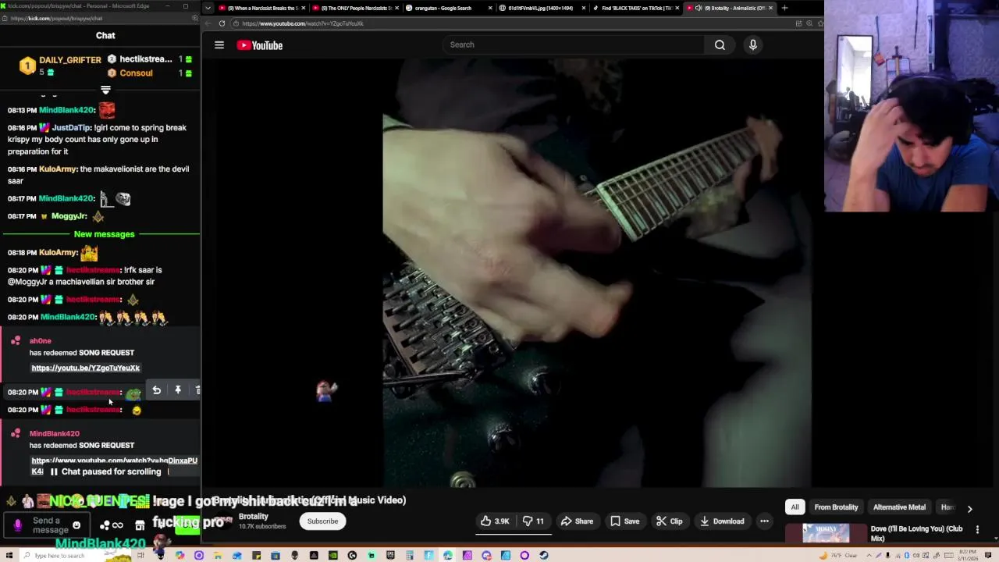Reload the YouTube page
The width and height of the screenshot is (999, 562).
[x=222, y=23]
